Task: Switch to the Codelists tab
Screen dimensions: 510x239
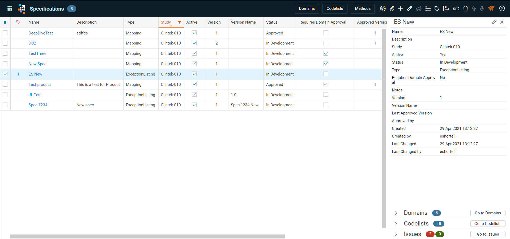Action: tap(335, 8)
